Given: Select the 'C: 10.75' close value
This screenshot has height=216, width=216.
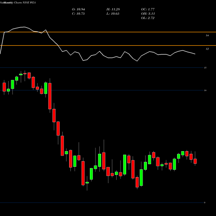Looking at the screenshot, I should (x=78, y=14).
